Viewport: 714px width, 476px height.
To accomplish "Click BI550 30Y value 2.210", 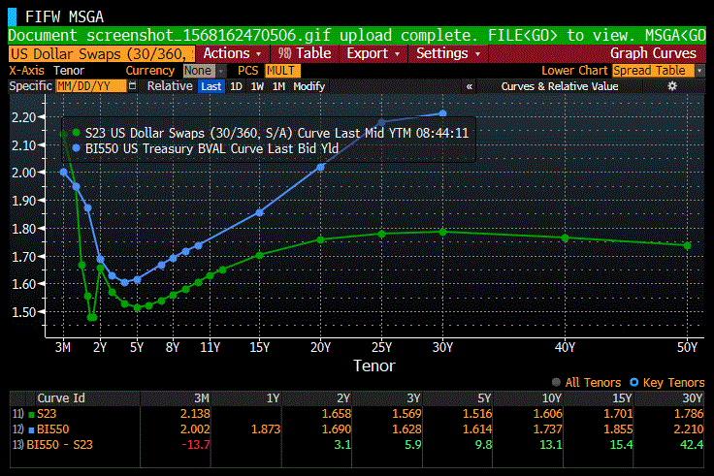I will (689, 429).
